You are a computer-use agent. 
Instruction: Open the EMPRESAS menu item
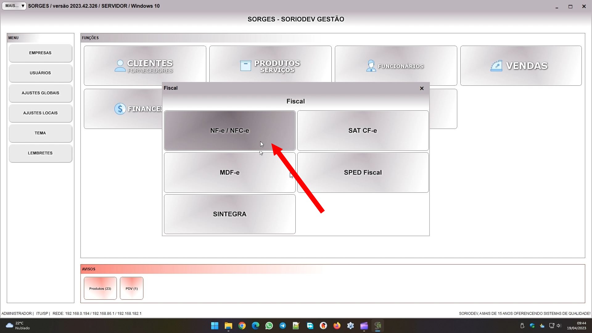coord(40,53)
